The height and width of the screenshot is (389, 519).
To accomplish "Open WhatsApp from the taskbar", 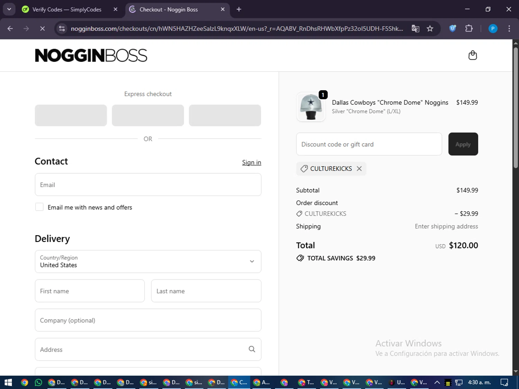I will point(38,382).
